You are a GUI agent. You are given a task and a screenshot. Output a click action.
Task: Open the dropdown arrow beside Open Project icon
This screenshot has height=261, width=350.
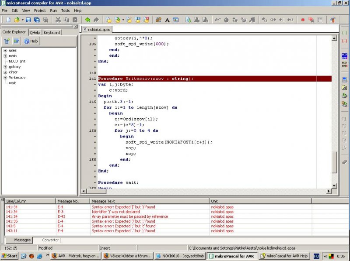click(123, 20)
